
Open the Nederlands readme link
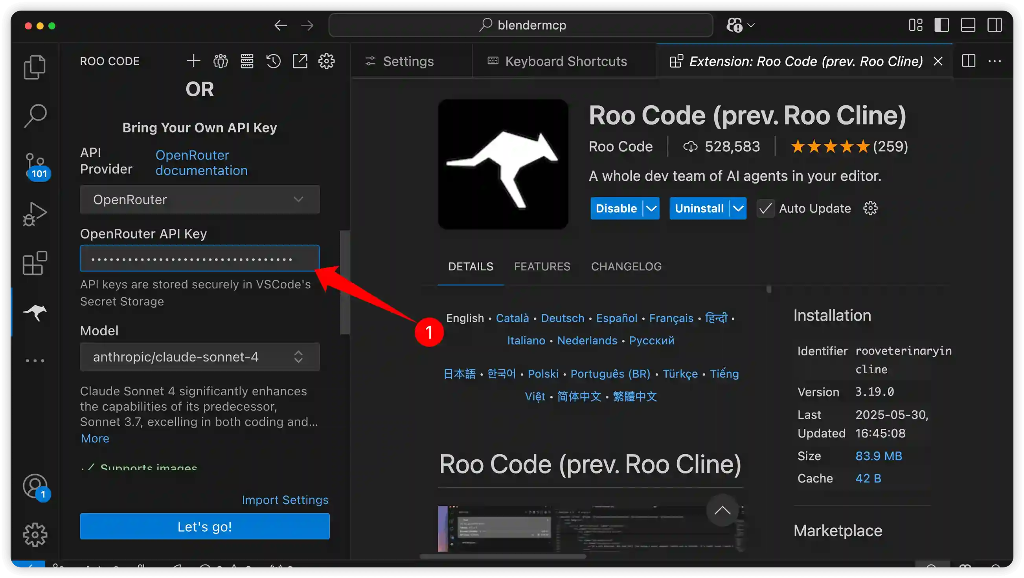click(x=587, y=340)
